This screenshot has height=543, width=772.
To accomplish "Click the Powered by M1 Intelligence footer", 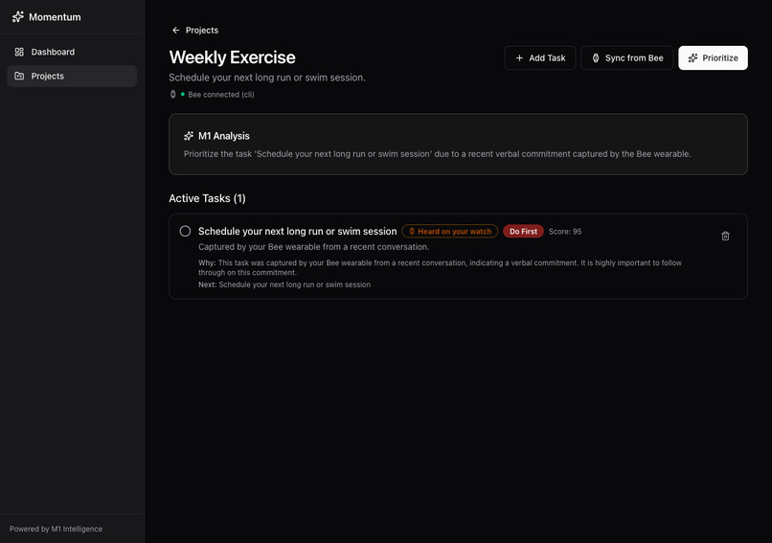I will point(57,529).
